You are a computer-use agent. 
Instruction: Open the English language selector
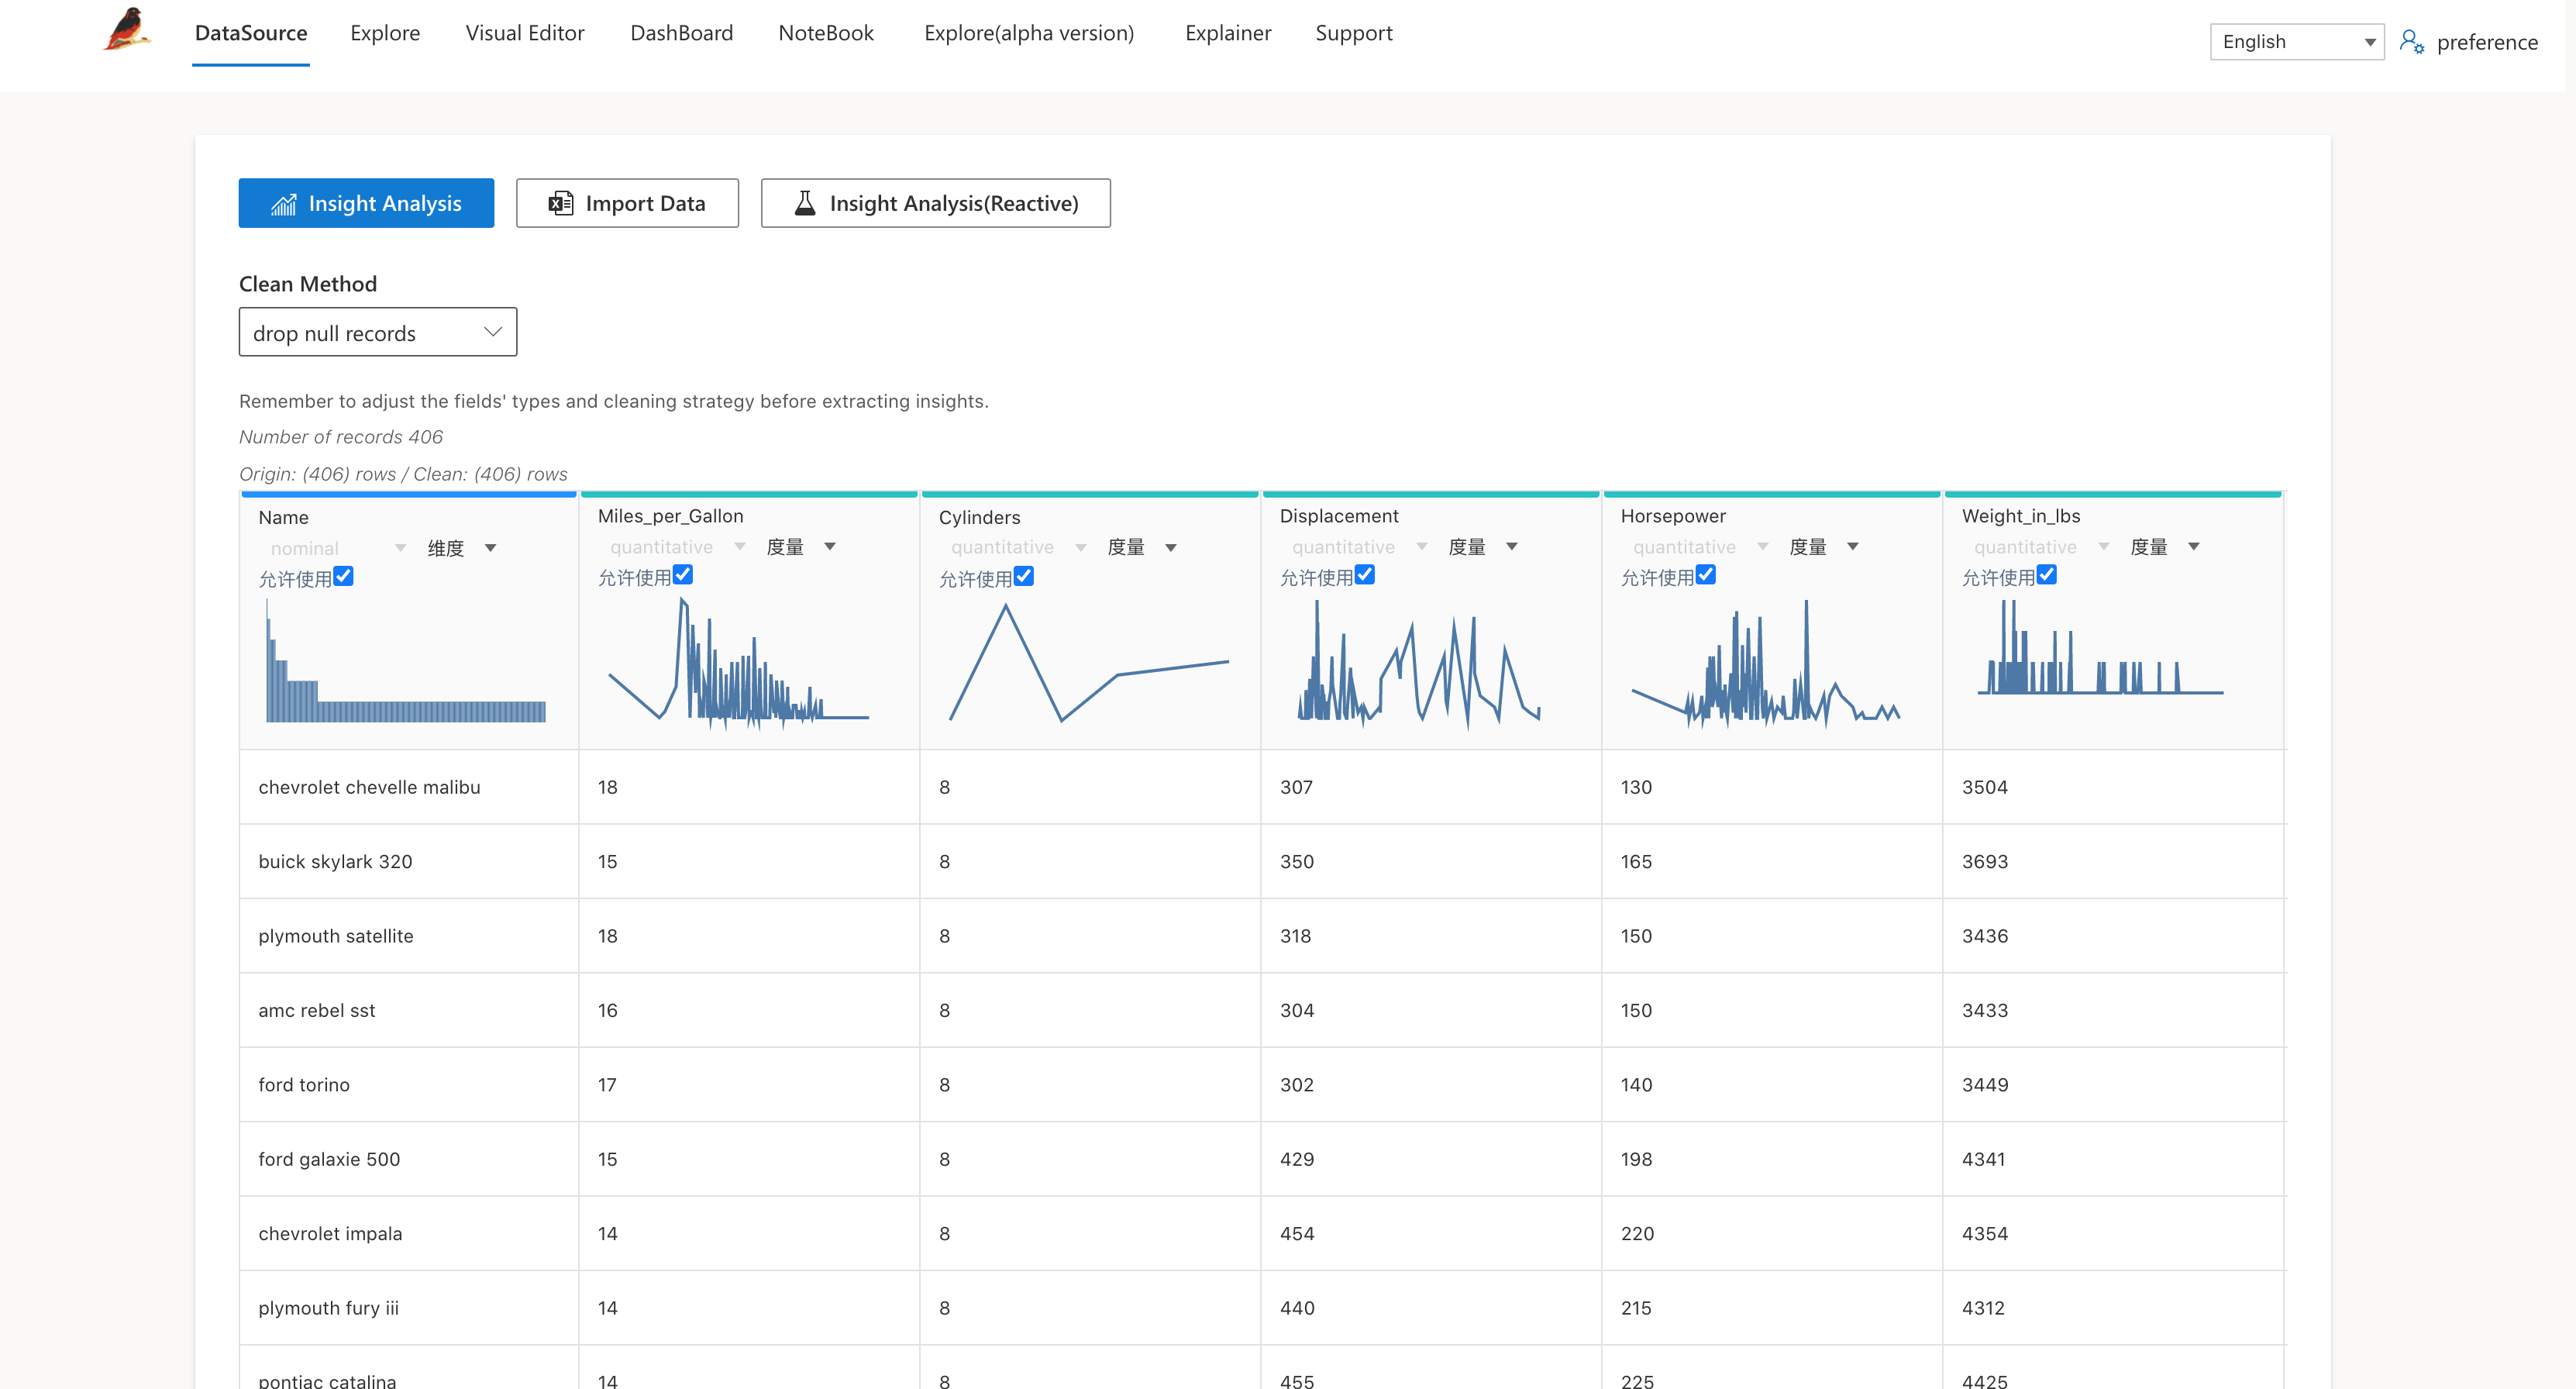(2296, 42)
